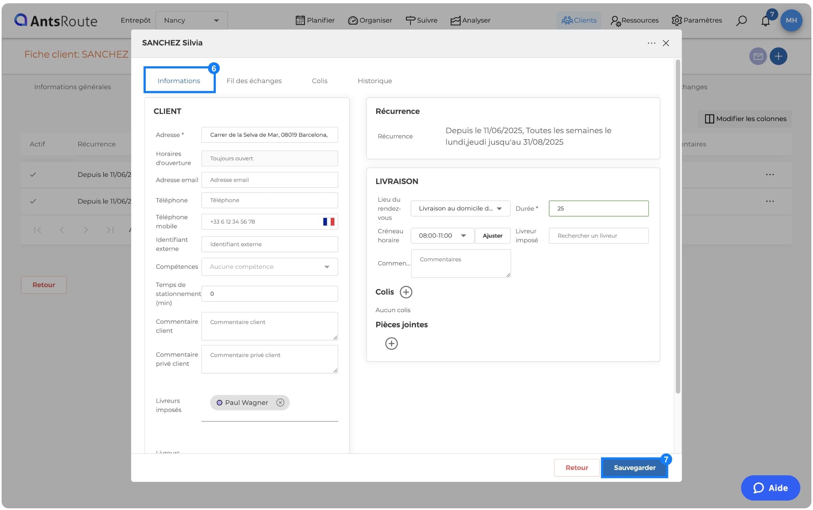Expand the Lieu du rendez-vous dropdown

point(460,208)
